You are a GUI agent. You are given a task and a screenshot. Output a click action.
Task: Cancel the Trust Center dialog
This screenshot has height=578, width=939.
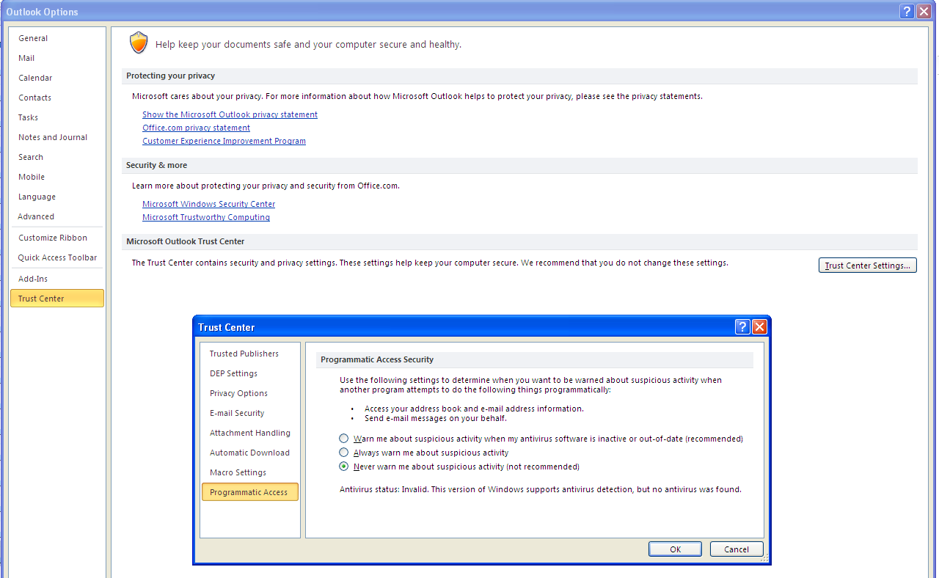pyautogui.click(x=737, y=549)
